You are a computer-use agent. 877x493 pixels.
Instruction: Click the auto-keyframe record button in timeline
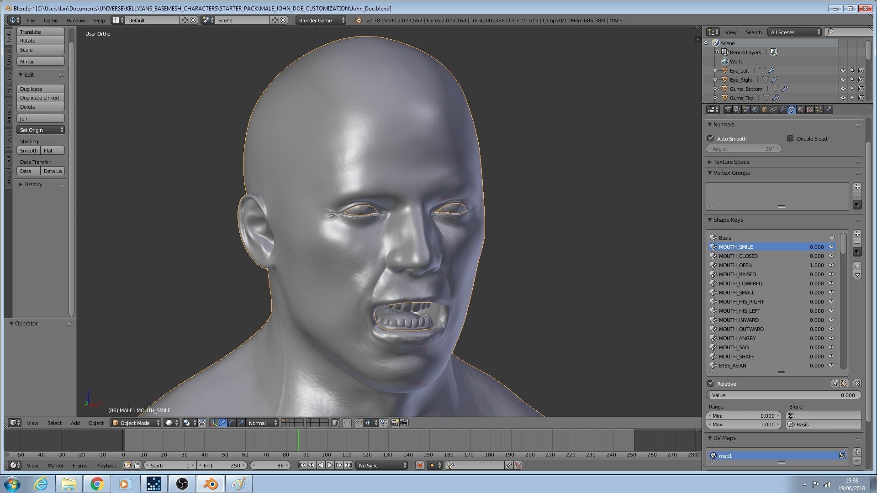click(x=419, y=465)
